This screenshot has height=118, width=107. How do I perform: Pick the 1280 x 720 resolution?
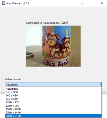(53, 102)
